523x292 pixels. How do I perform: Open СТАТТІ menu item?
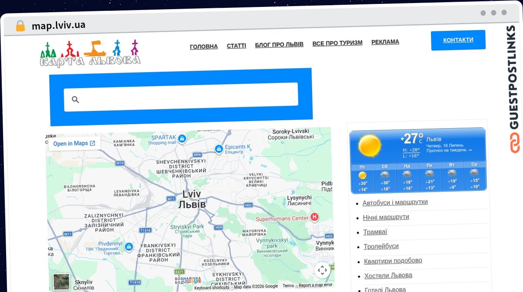click(236, 45)
